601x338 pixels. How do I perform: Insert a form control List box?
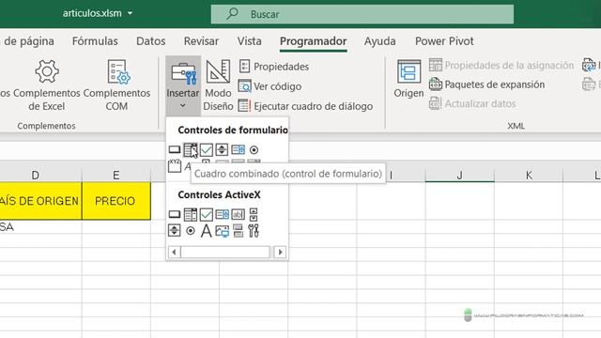click(x=238, y=150)
